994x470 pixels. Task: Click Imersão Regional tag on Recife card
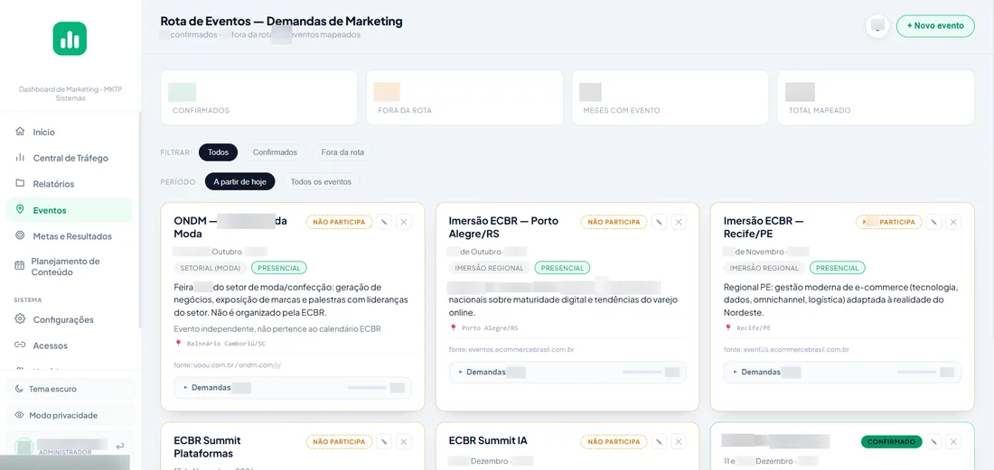[764, 268]
